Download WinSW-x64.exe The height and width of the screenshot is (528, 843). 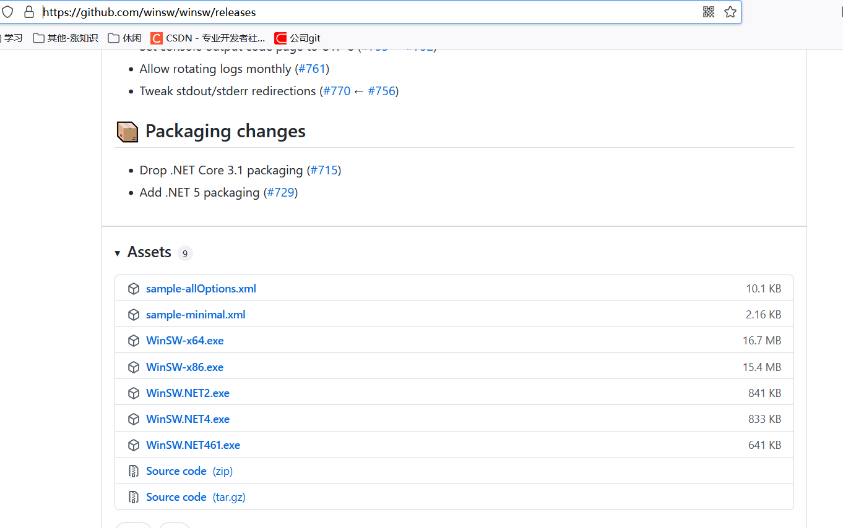tap(185, 341)
